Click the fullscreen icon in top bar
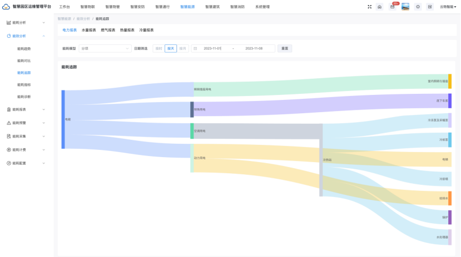 369,7
